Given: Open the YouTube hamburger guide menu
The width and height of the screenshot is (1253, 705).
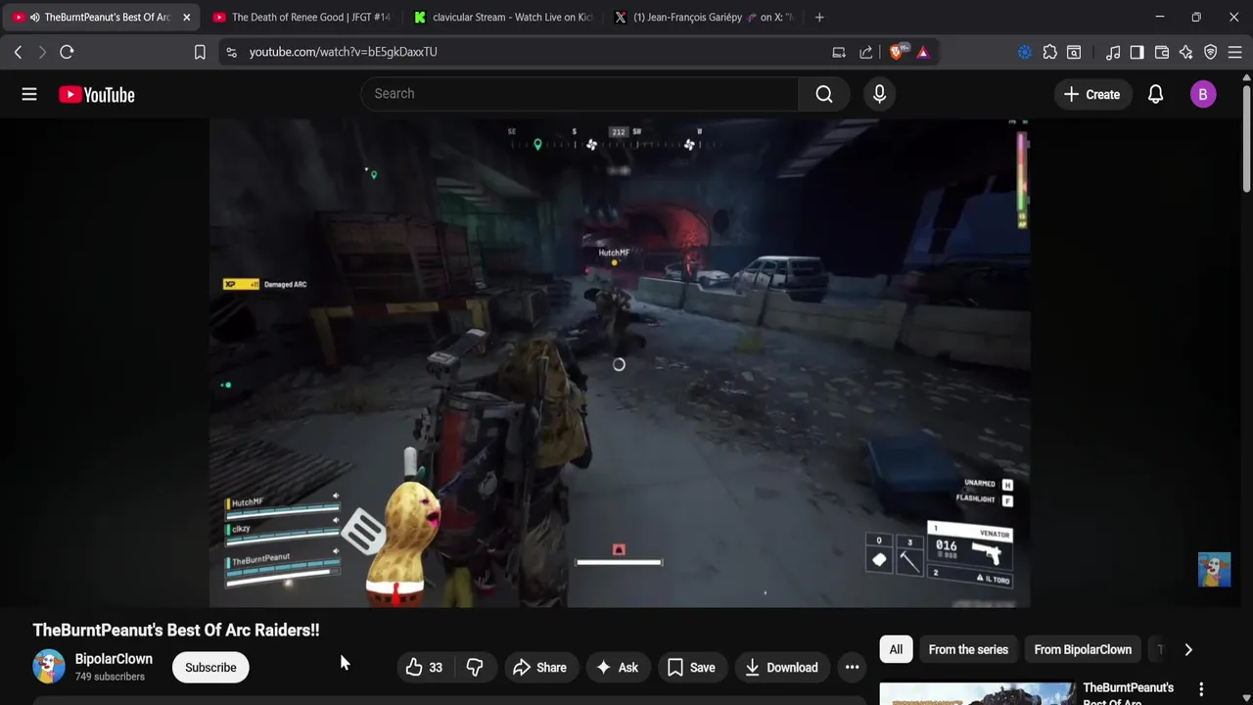Looking at the screenshot, I should [x=29, y=94].
